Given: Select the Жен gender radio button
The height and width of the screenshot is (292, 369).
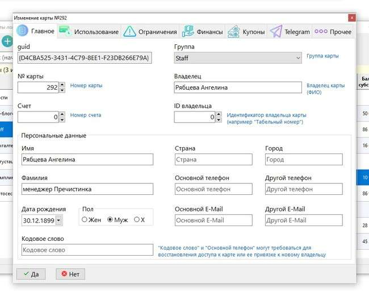Looking at the screenshot, I should coord(85,220).
